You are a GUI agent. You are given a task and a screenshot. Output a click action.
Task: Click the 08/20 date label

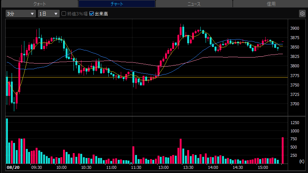click(13, 167)
